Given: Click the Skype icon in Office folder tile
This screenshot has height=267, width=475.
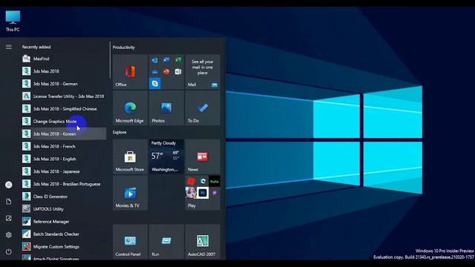Looking at the screenshot, I should (155, 83).
